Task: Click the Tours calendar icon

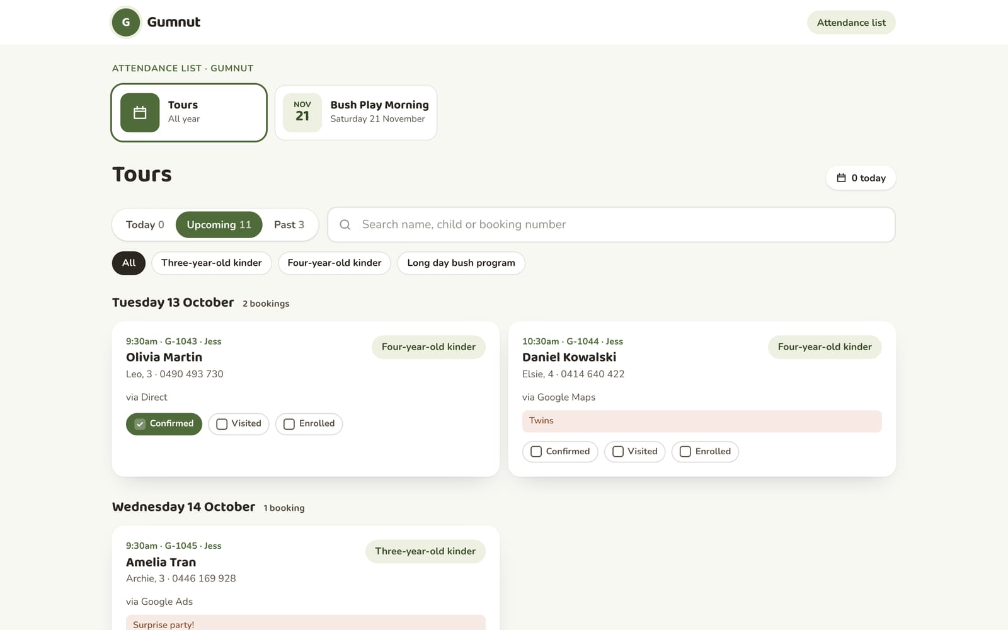Action: (140, 113)
